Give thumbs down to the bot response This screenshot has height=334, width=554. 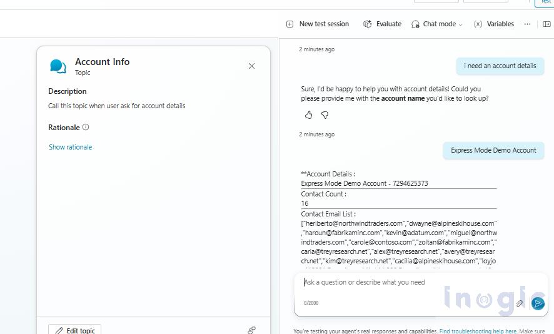coord(325,115)
